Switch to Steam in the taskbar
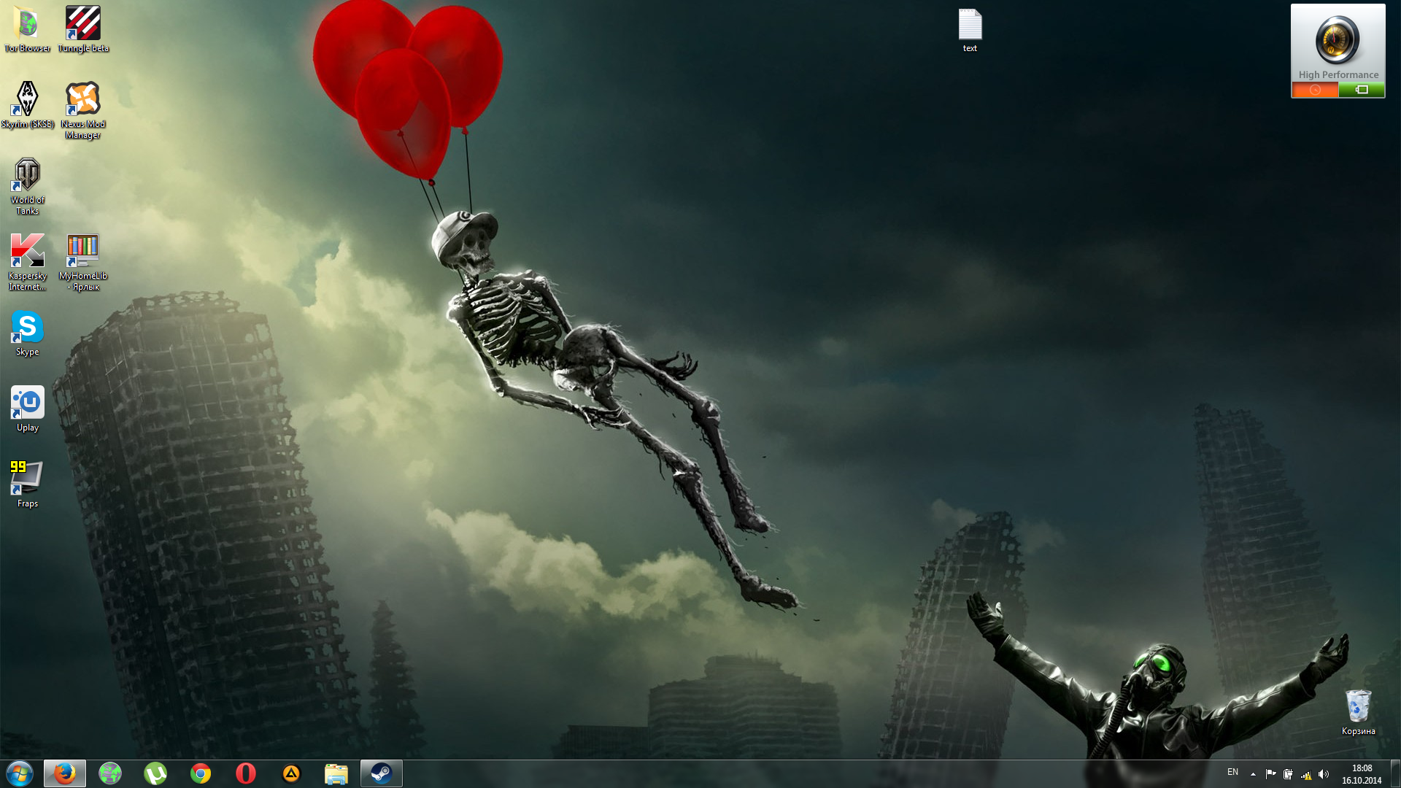Image resolution: width=1401 pixels, height=788 pixels. click(x=382, y=773)
